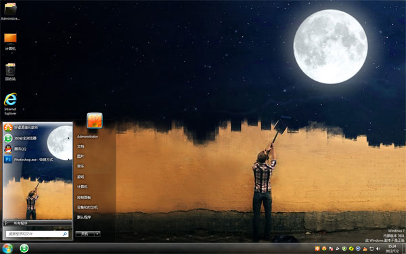This screenshot has width=406, height=254.
Task: Launch 好桌道美化软件 from the Start menu
Action: tap(37, 127)
